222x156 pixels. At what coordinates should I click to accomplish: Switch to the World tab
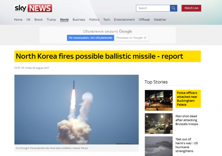click(64, 20)
